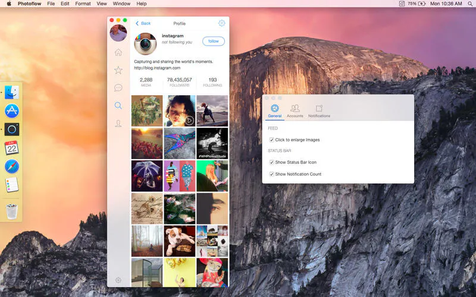
Task: Toggle Show Notification Count checkbox
Action: tap(271, 174)
